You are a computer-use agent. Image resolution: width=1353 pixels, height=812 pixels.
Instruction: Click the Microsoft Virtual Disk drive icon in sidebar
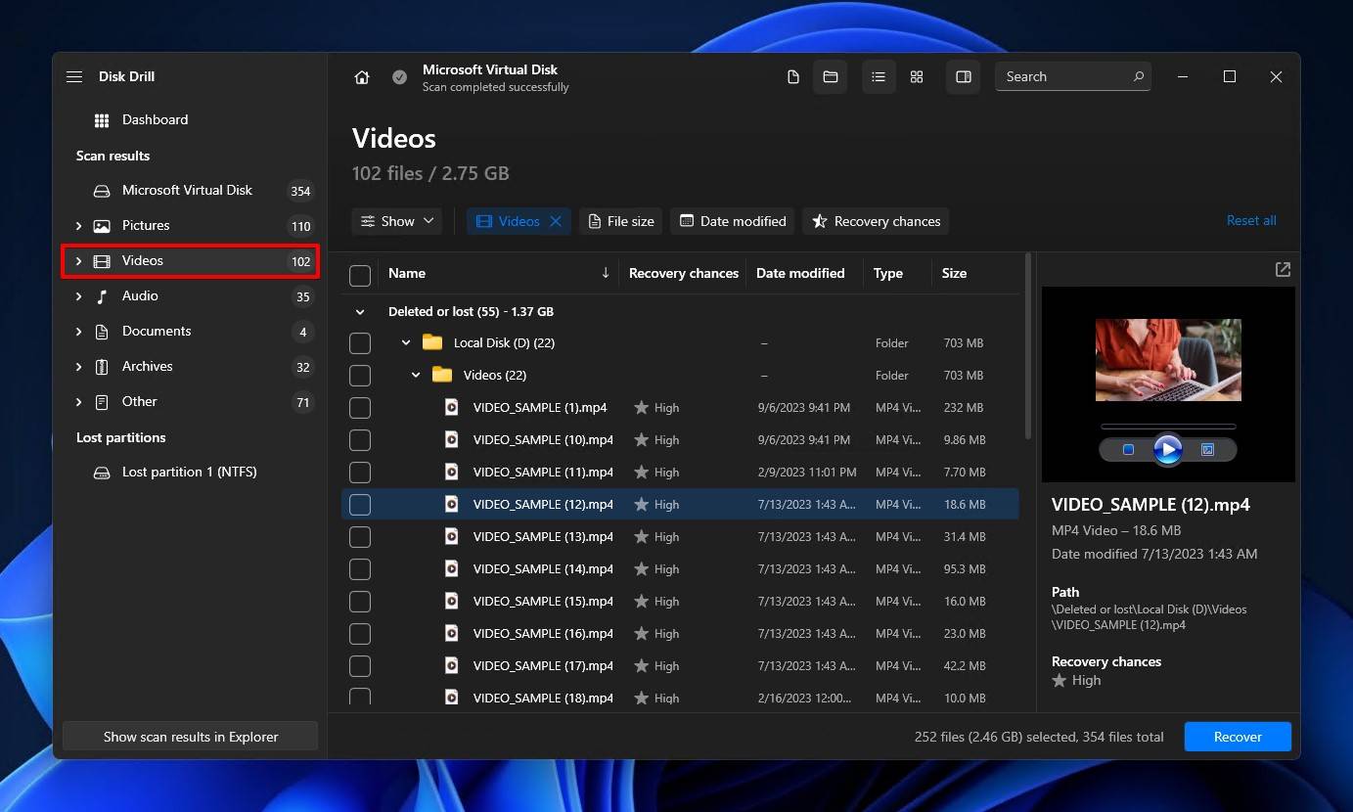[x=102, y=191]
